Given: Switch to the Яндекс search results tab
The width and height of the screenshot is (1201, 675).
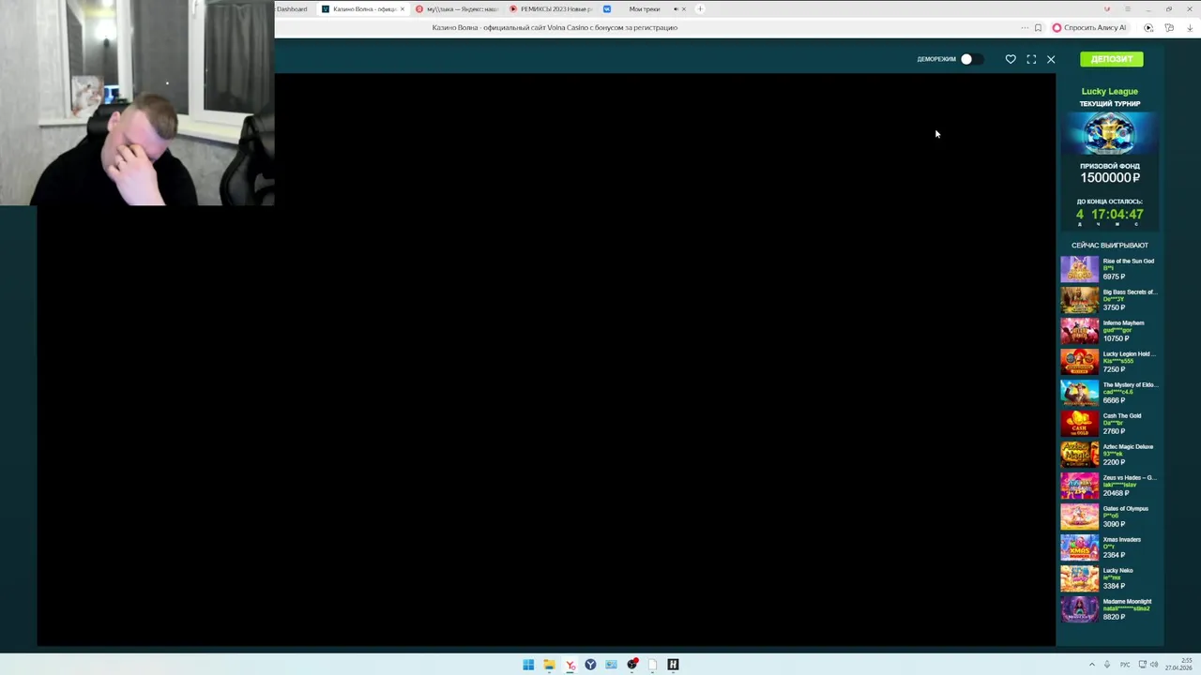Looking at the screenshot, I should pyautogui.click(x=457, y=9).
